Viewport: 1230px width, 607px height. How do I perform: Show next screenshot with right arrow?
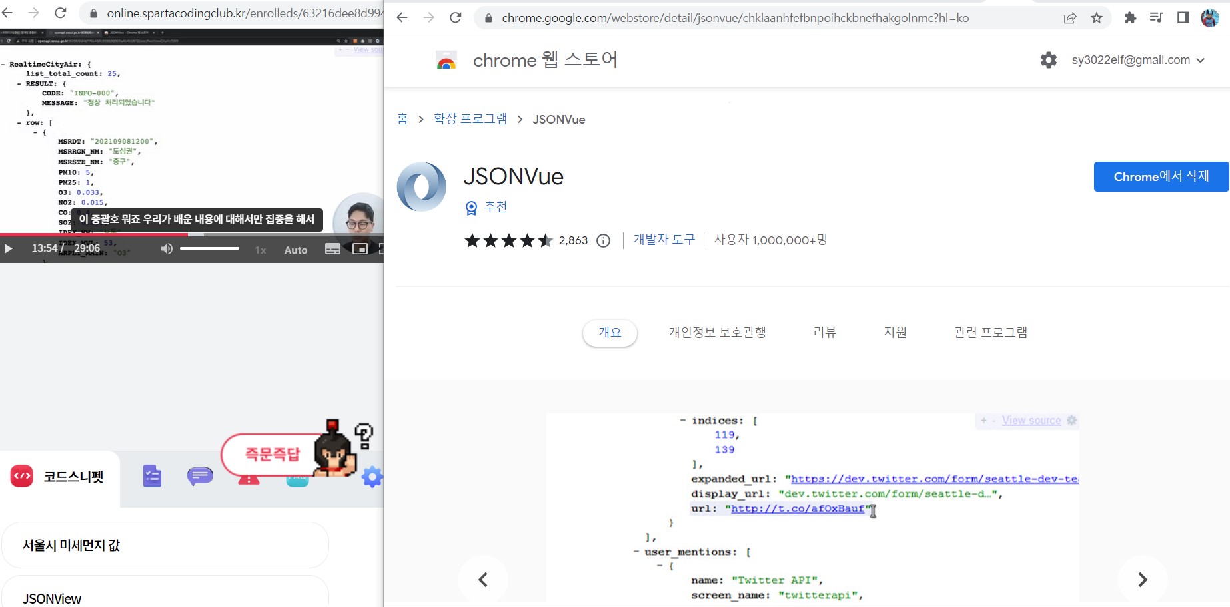pyautogui.click(x=1143, y=580)
